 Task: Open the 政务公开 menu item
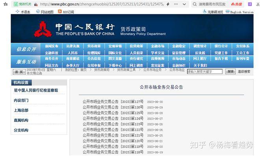click(52, 59)
